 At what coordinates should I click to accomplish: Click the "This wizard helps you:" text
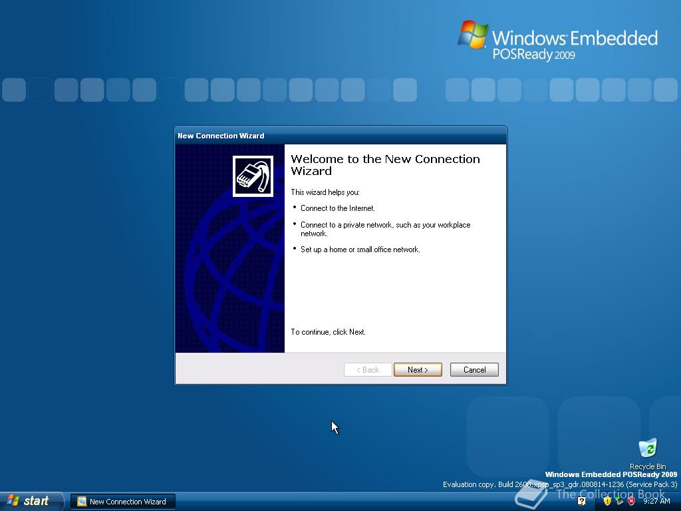point(325,192)
